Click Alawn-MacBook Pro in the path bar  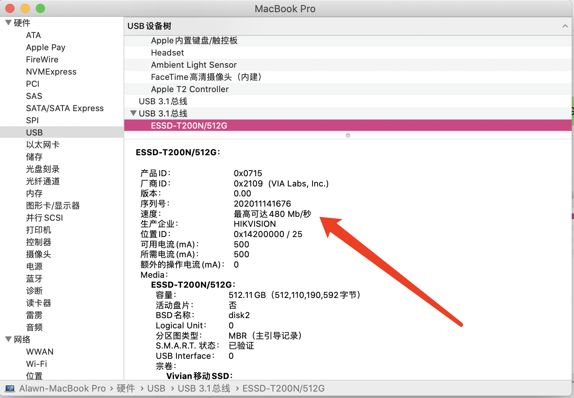tap(62, 388)
